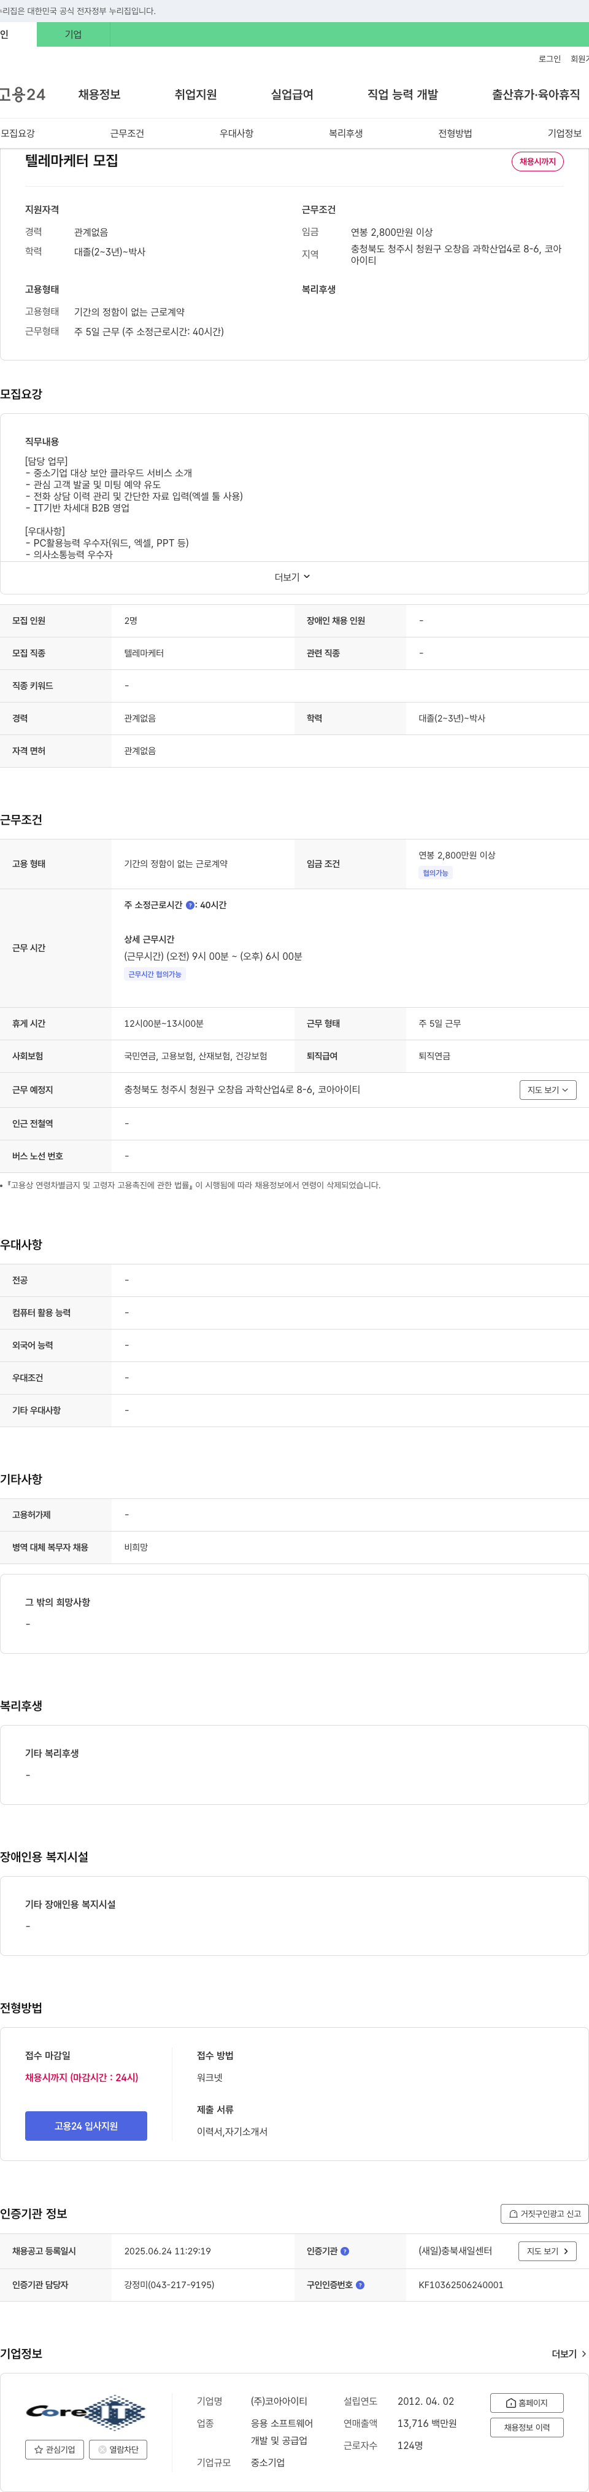This screenshot has width=589, height=2492.
Task: Select 국민연금, 고용보험, 산재보험, 건강보험 text
Action: coord(195,1056)
